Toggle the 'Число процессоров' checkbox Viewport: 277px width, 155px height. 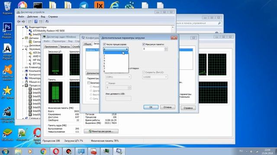pos(104,44)
